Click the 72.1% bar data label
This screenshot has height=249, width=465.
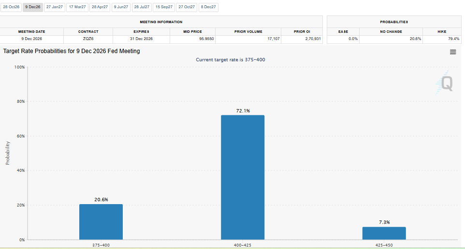243,111
